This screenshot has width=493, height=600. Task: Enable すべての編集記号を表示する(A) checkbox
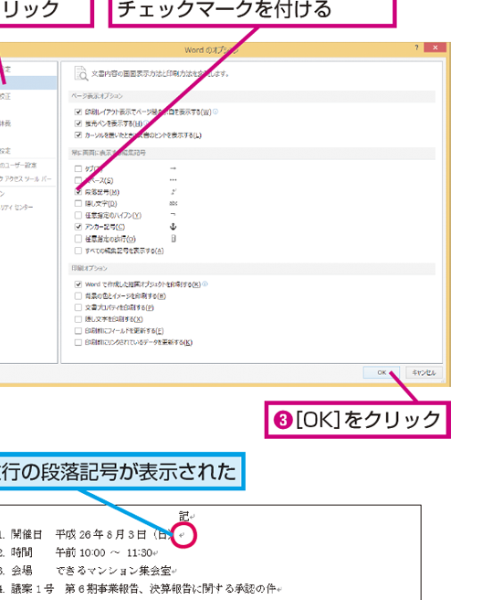79,251
